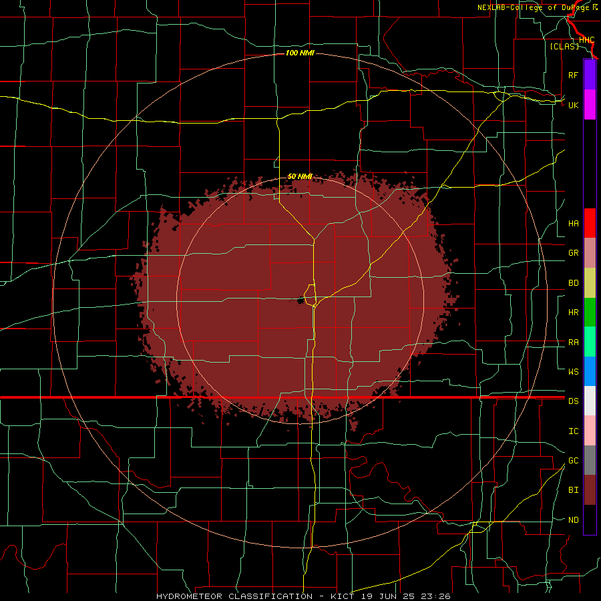The height and width of the screenshot is (601, 601).
Task: Click the "HR" legend label
Action: coord(573,313)
